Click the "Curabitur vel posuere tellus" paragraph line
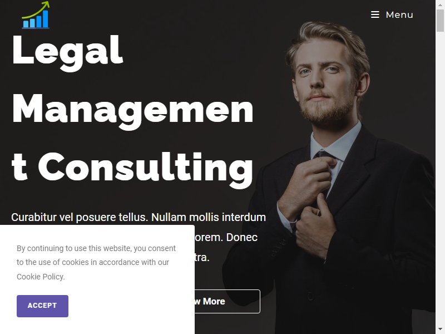 139,217
